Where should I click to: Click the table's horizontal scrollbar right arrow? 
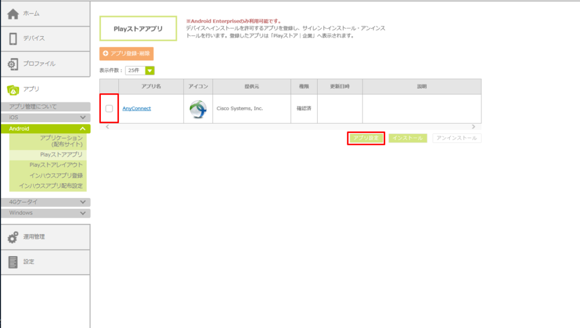click(x=474, y=127)
